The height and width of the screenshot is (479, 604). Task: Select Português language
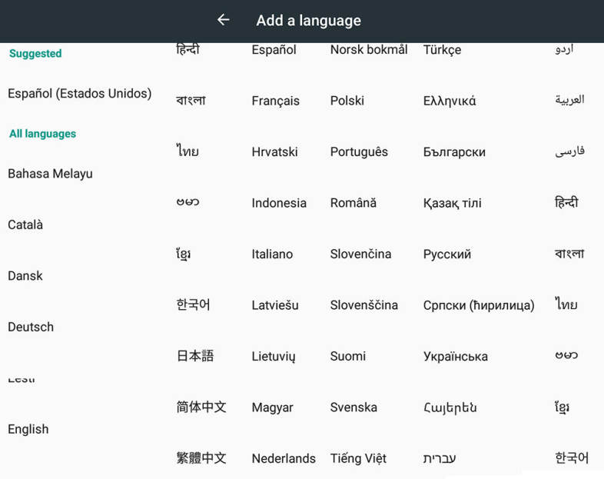(x=359, y=152)
